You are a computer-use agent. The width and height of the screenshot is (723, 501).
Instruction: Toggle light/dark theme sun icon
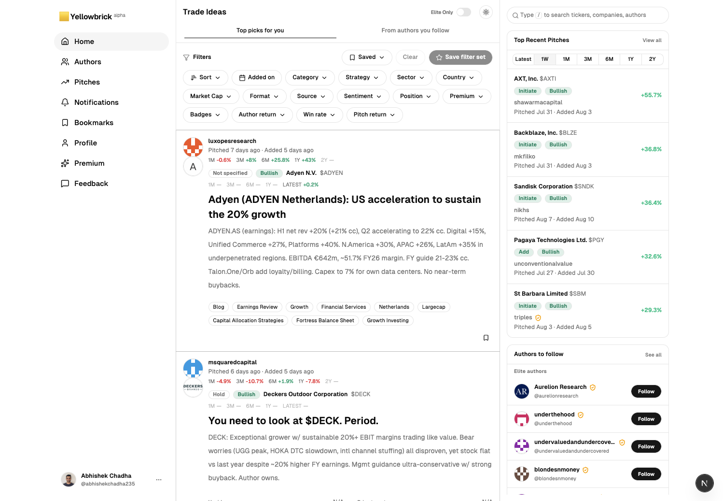[x=486, y=12]
